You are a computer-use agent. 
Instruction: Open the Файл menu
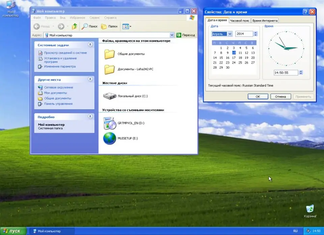click(37, 18)
